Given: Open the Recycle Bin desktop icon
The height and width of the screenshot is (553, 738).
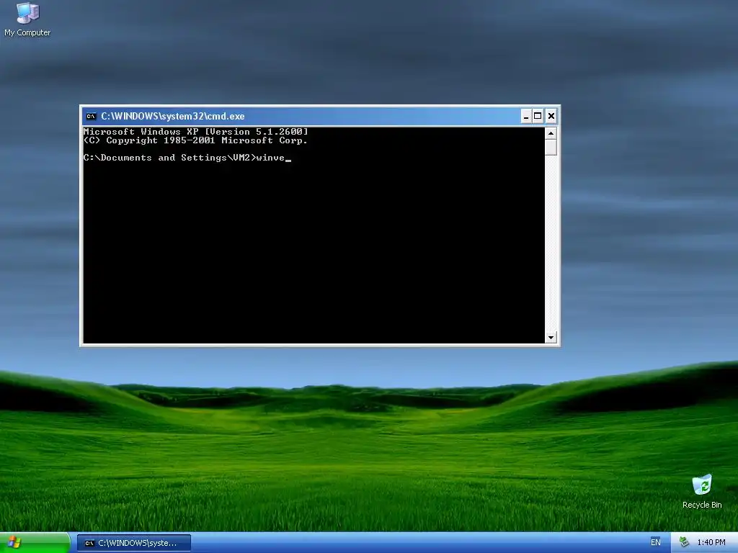Looking at the screenshot, I should click(702, 492).
